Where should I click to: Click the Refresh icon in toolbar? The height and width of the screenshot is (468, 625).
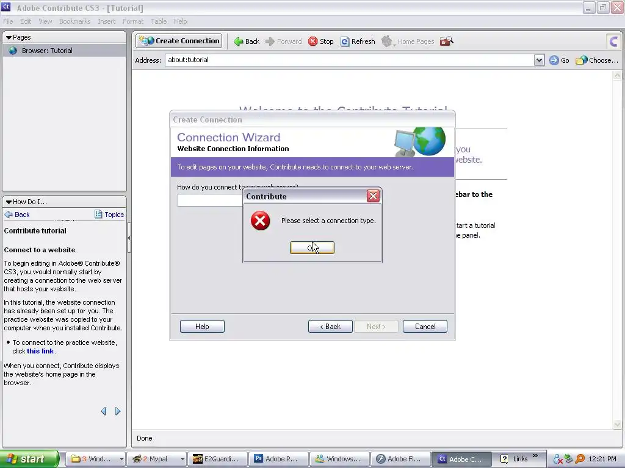345,41
